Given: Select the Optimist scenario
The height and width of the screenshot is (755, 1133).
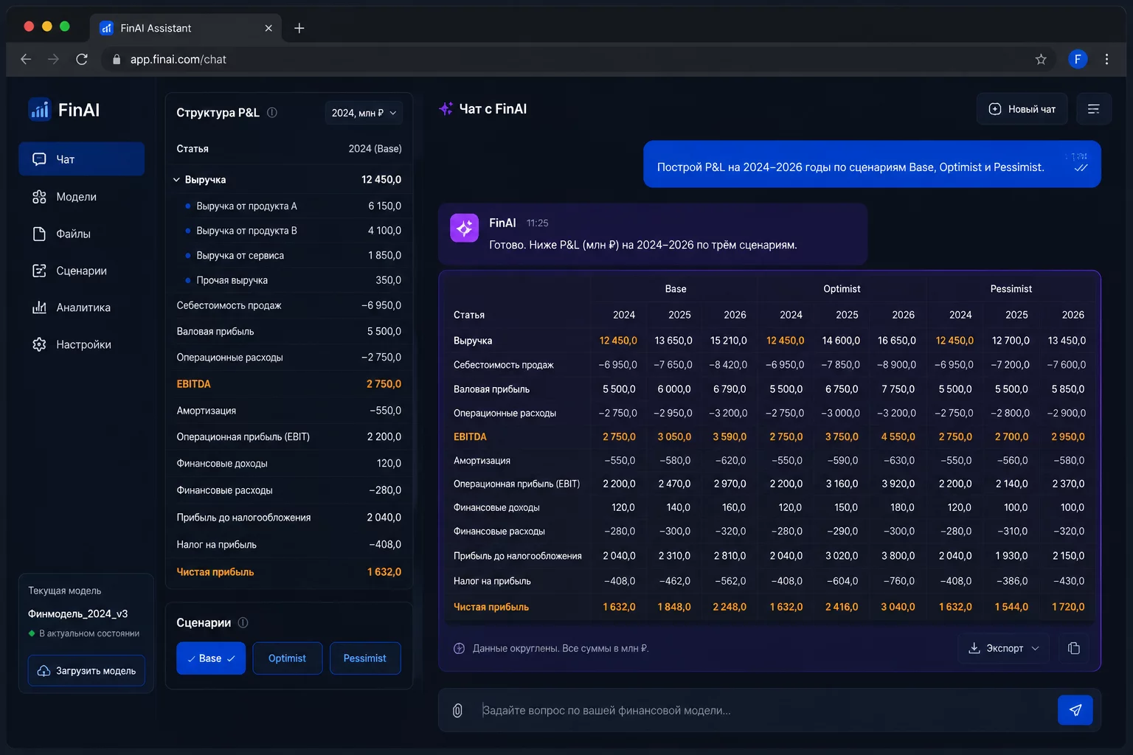Looking at the screenshot, I should click(287, 658).
